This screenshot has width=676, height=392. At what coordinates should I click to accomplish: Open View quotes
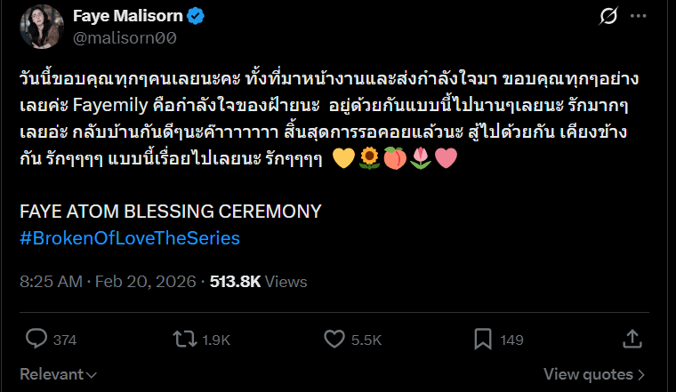pyautogui.click(x=594, y=374)
